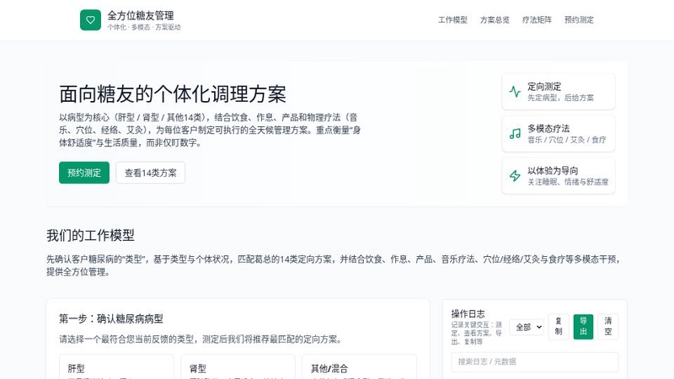Select the 肾型 type card

pos(238,366)
